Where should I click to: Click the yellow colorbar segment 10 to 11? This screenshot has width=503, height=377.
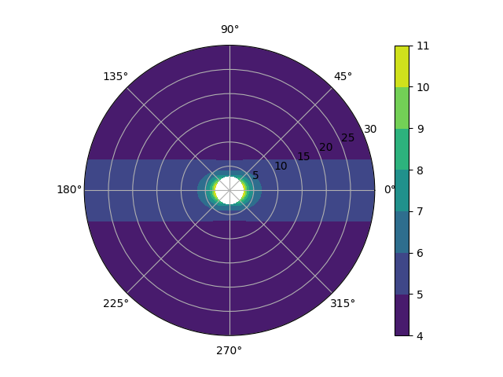click(402, 67)
